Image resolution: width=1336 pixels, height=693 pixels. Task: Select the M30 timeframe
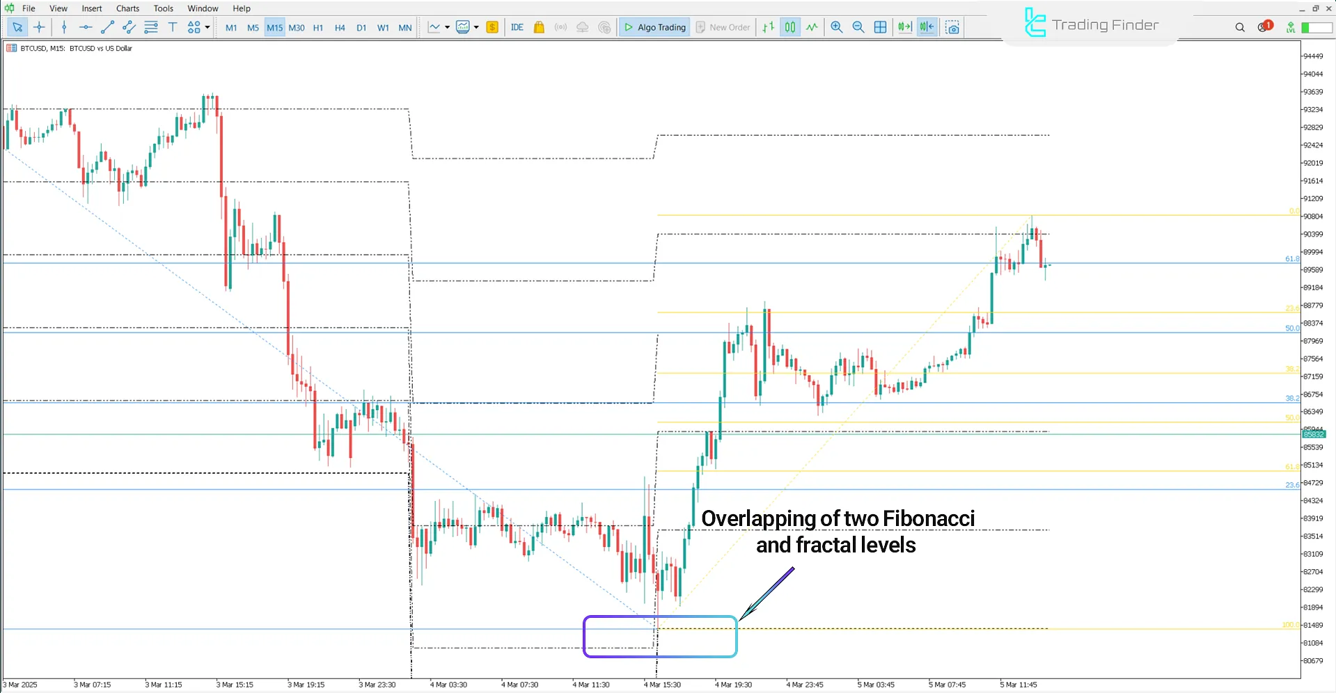[x=297, y=27]
